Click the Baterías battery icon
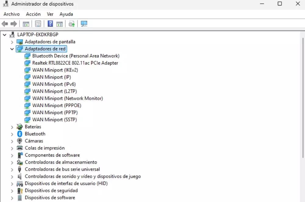The width and height of the screenshot is (305, 202). 20,127
